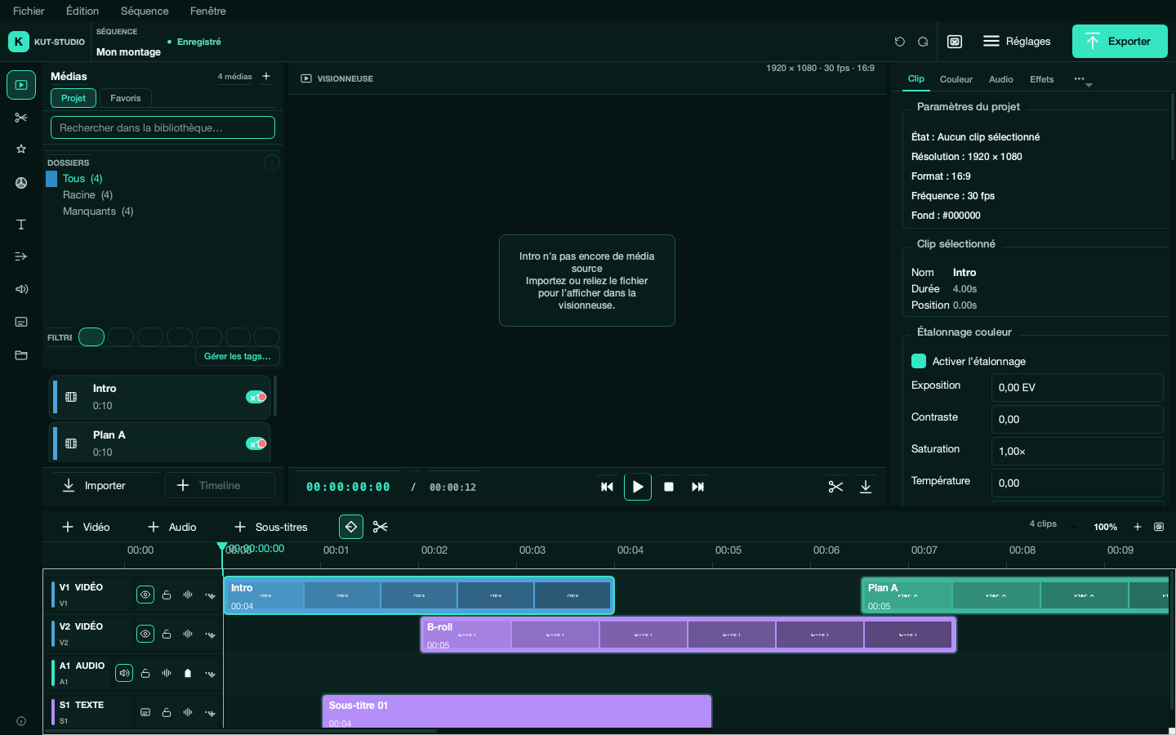Select the scissors icon in the left sidebar

coord(21,118)
